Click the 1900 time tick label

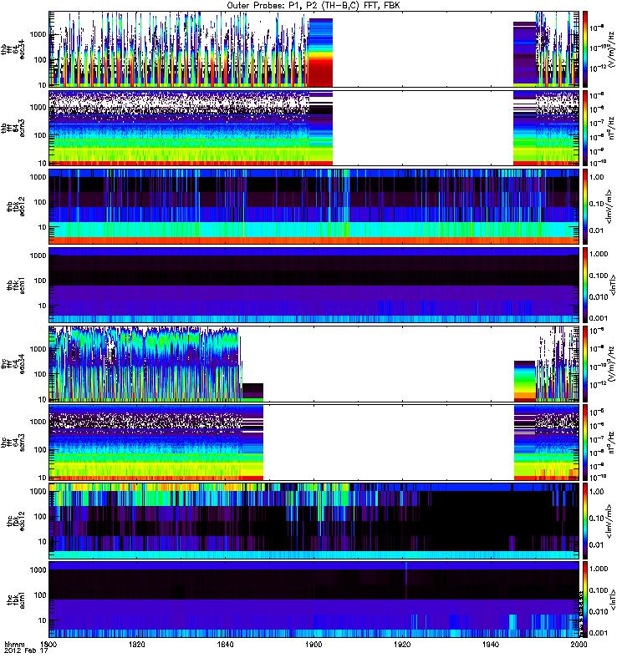coord(314,645)
